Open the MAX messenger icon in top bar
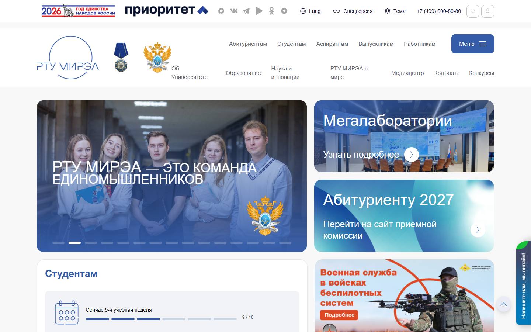The width and height of the screenshot is (531, 332). click(221, 11)
